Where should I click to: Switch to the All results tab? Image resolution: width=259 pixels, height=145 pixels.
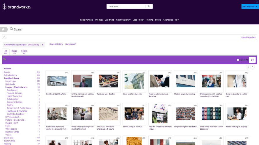6,52
